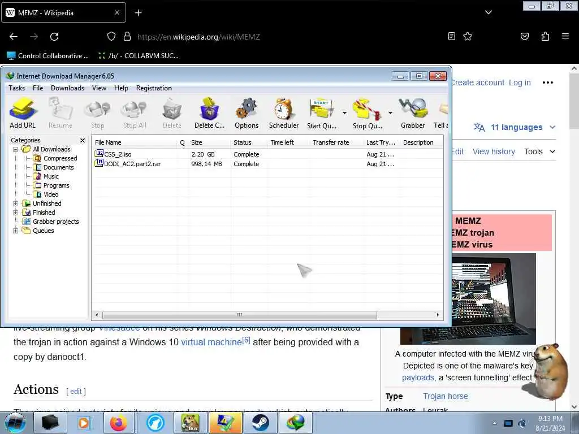Close the Categories panel

click(83, 140)
